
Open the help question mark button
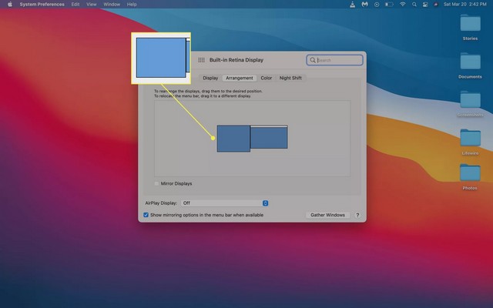357,215
